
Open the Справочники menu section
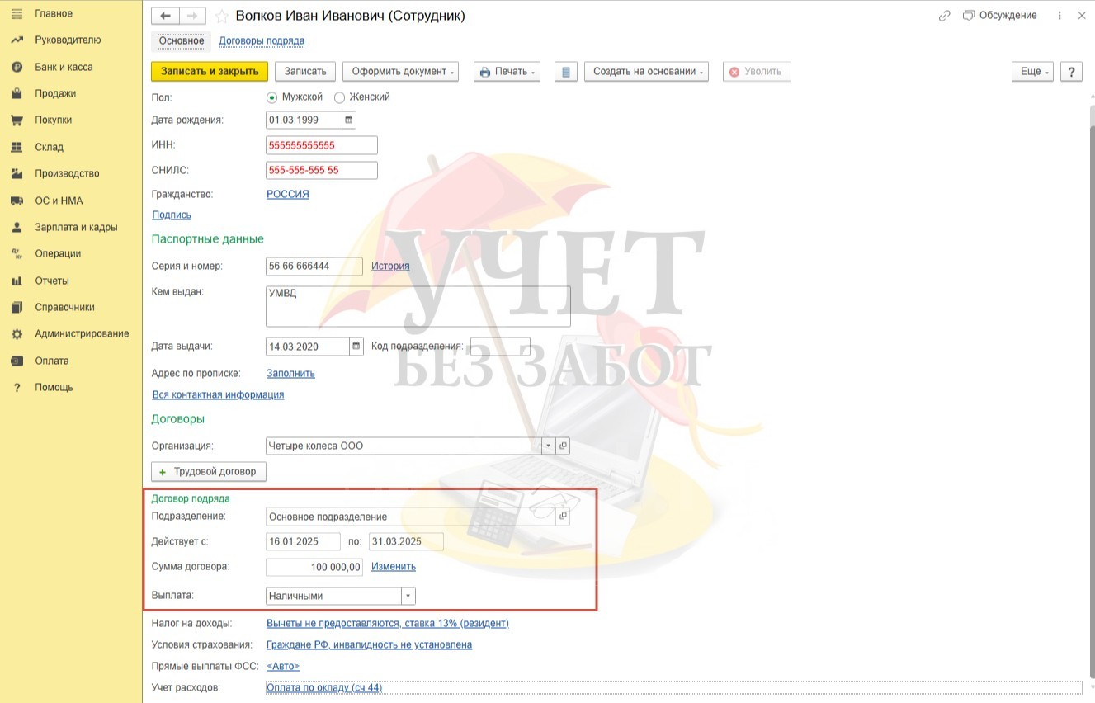pyautogui.click(x=64, y=307)
